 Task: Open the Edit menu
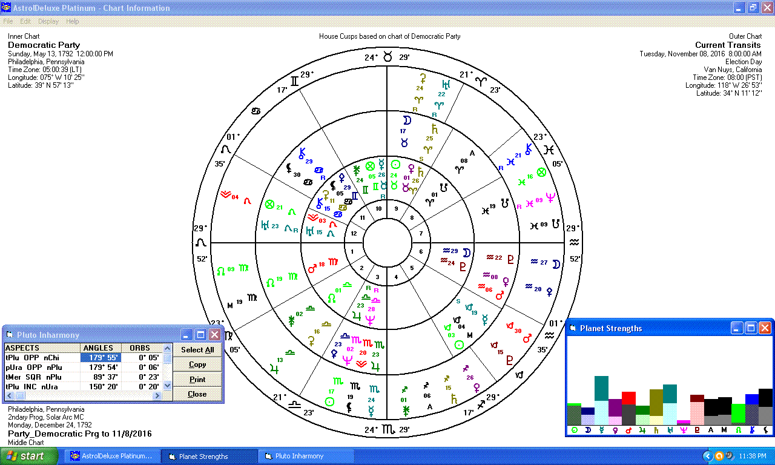click(25, 21)
